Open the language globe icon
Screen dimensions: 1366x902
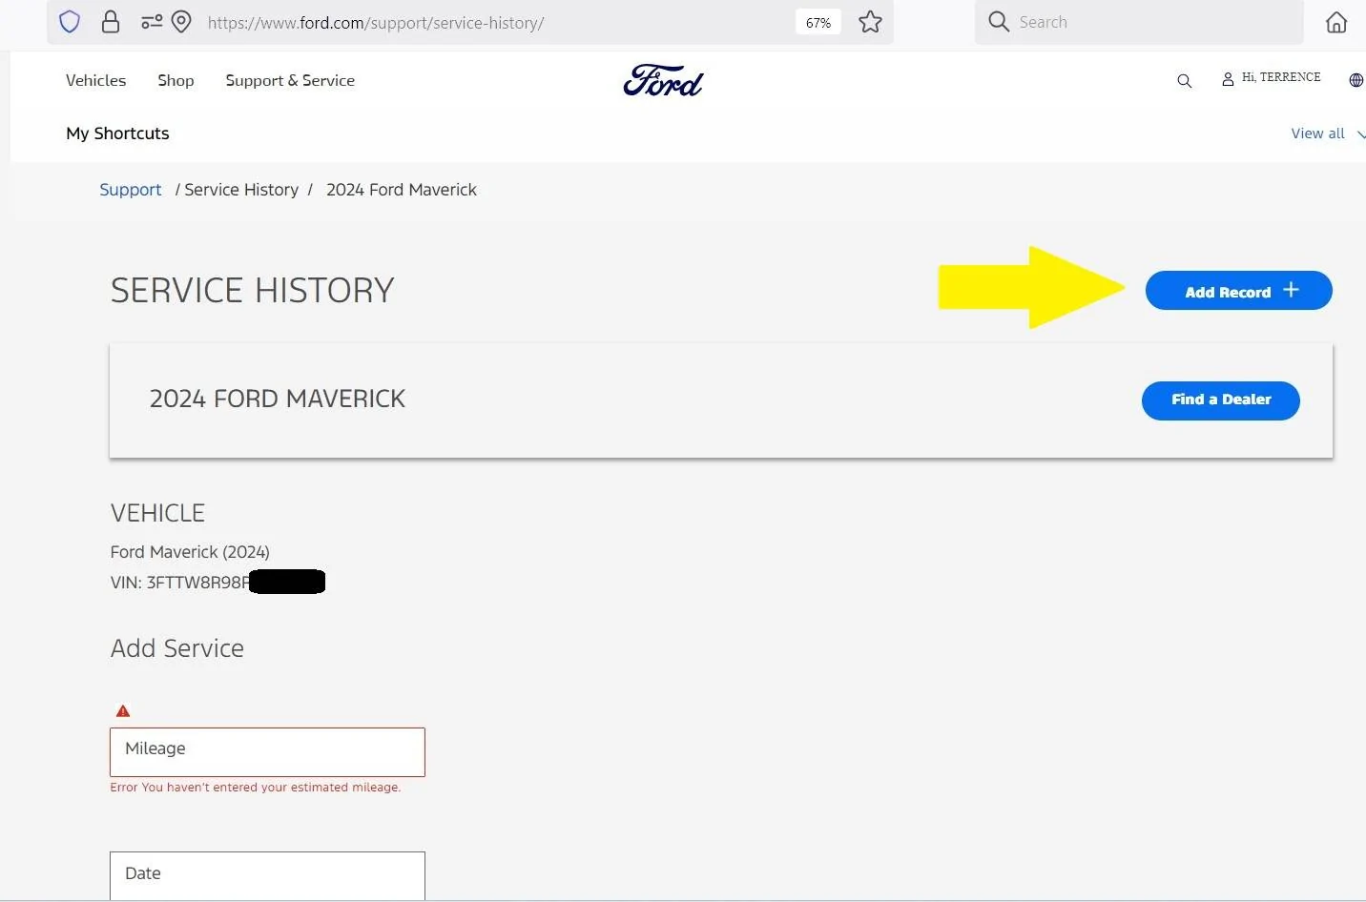pos(1356,80)
